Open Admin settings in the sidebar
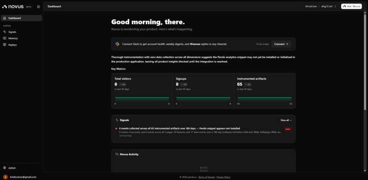The width and height of the screenshot is (368, 180). 21,168
